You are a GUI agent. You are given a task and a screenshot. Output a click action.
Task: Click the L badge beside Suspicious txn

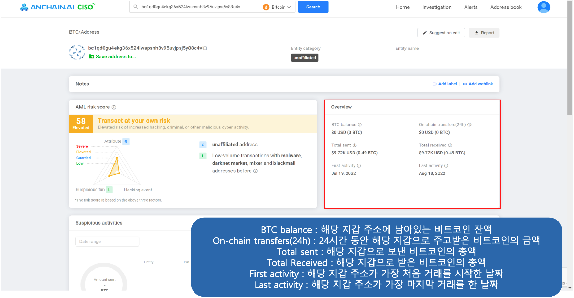coord(109,190)
